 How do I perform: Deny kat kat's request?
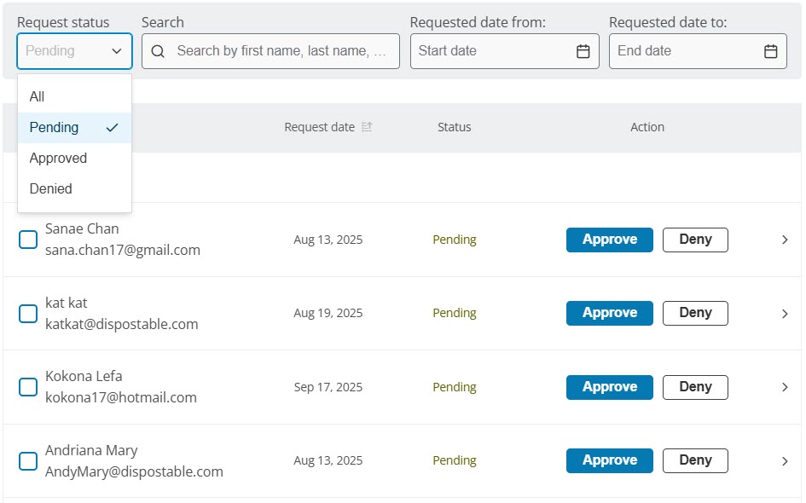(695, 313)
